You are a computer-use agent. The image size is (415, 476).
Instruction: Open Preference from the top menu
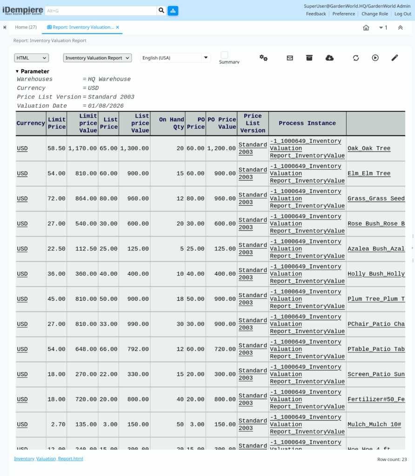[x=344, y=13]
